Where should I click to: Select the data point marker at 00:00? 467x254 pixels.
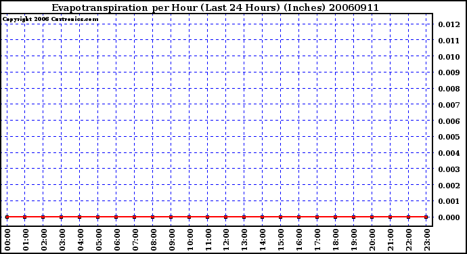click(7, 217)
